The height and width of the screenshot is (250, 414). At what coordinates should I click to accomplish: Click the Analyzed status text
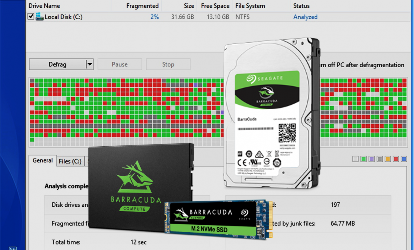[305, 17]
